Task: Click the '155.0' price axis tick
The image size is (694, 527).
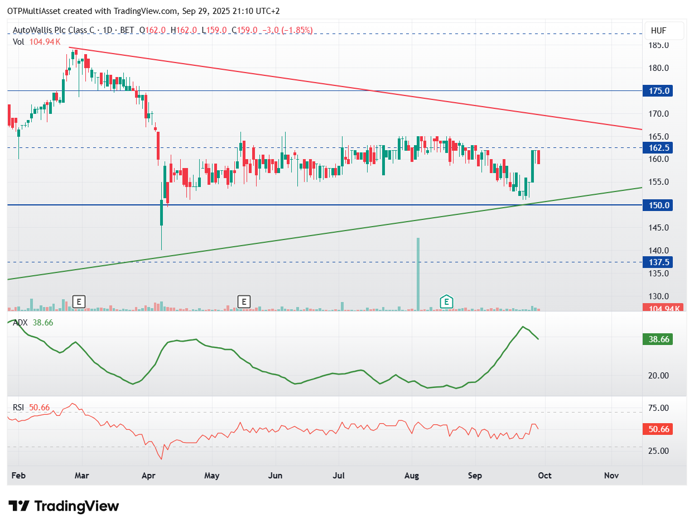Action: [659, 182]
